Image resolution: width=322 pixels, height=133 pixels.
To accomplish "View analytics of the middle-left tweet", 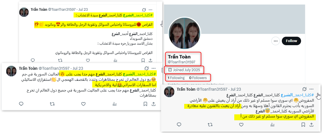I will 114,104.
